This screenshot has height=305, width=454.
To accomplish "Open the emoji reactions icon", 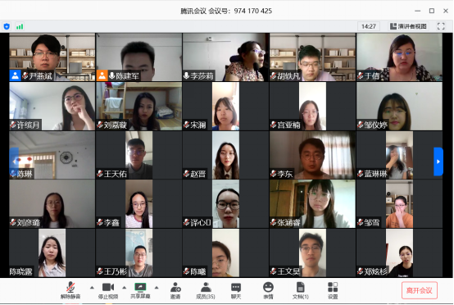I will (268, 290).
